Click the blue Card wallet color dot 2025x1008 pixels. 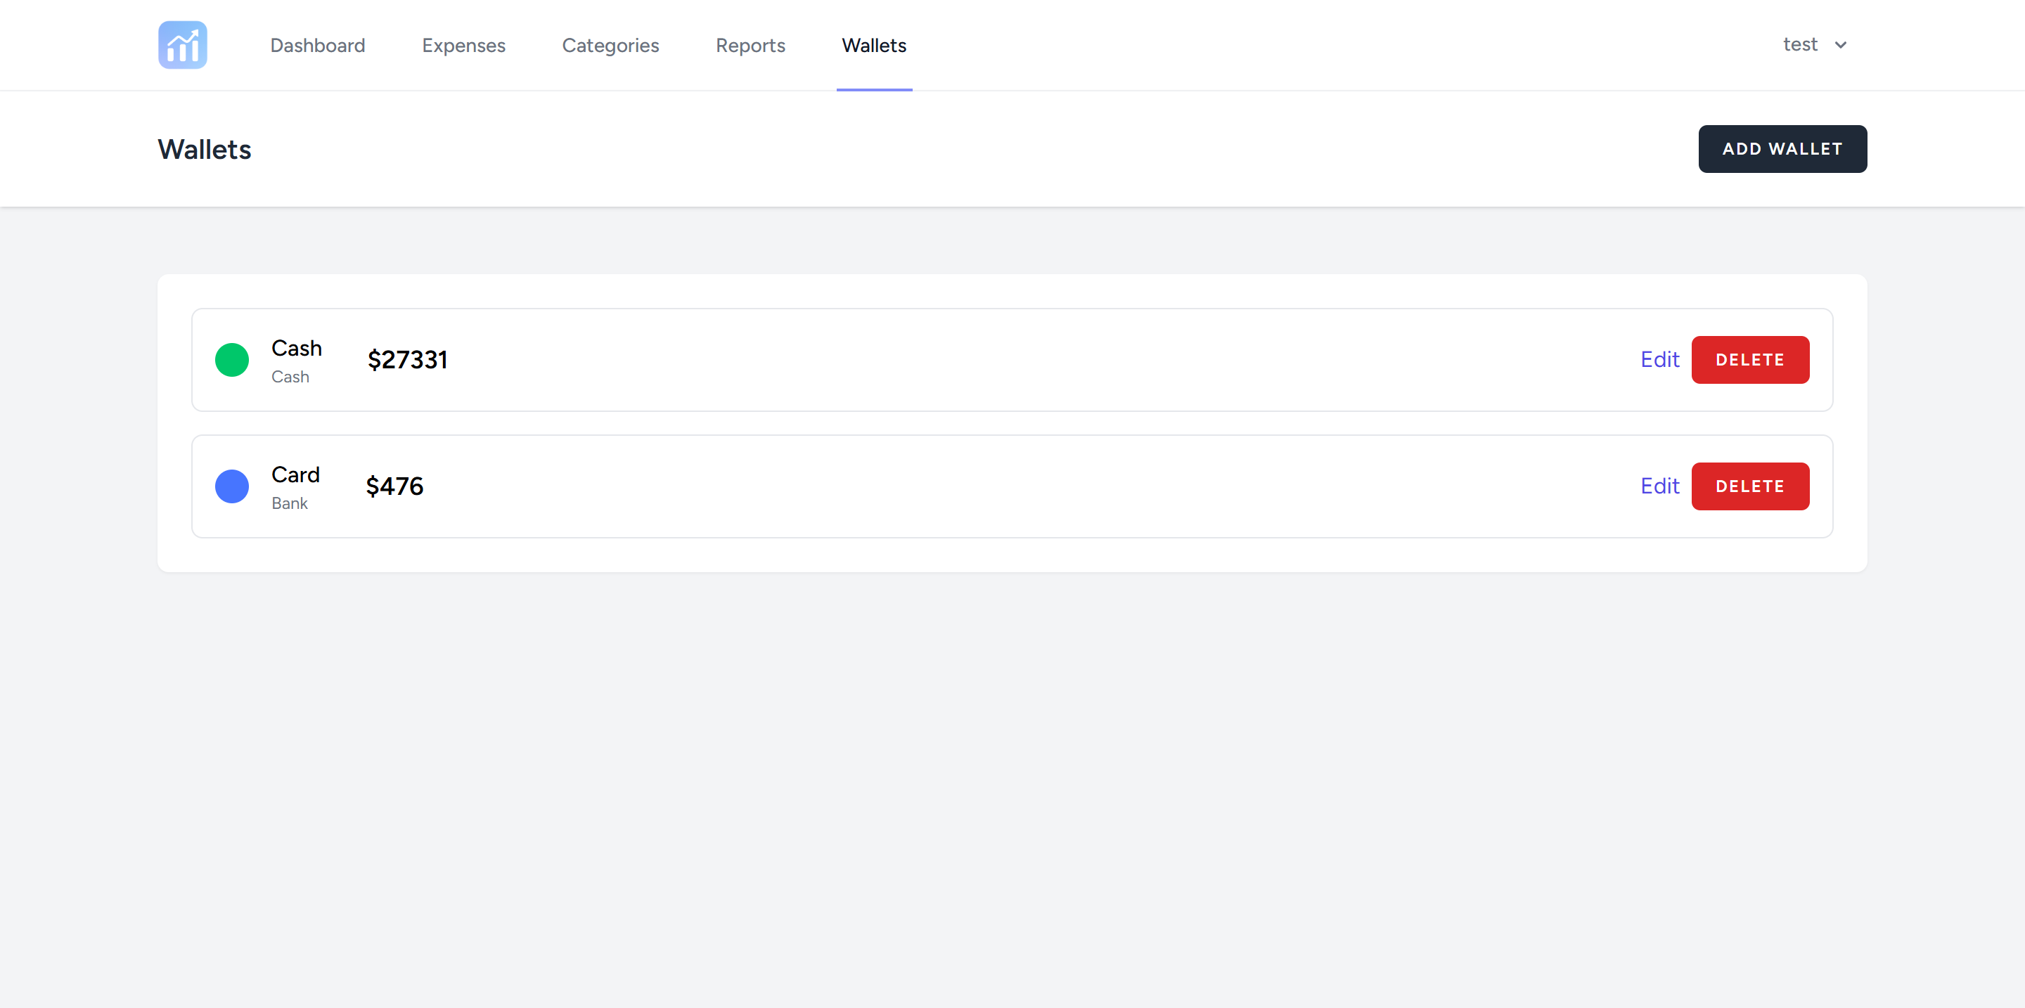tap(232, 486)
